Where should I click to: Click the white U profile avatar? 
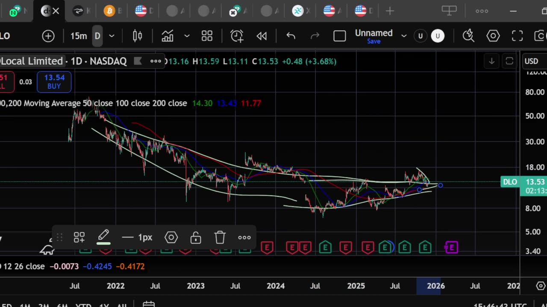pyautogui.click(x=438, y=36)
